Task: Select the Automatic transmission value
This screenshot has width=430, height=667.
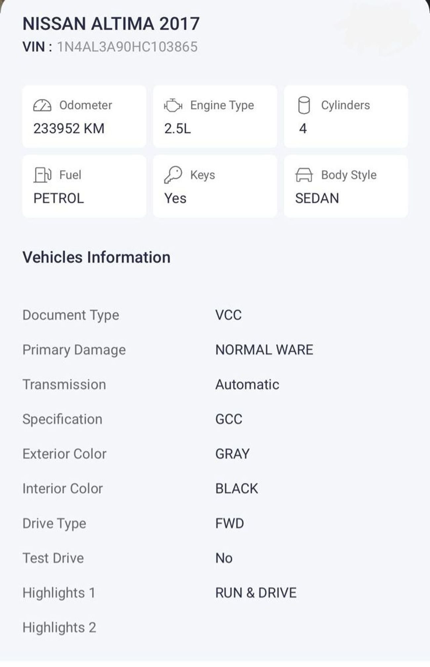Action: (x=247, y=384)
